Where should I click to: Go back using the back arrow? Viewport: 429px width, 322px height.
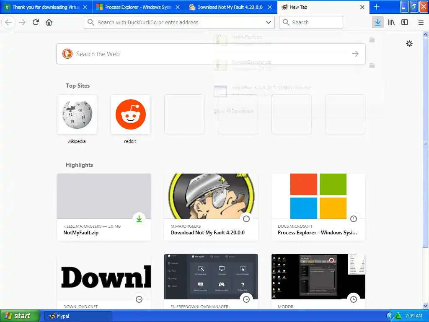8,22
